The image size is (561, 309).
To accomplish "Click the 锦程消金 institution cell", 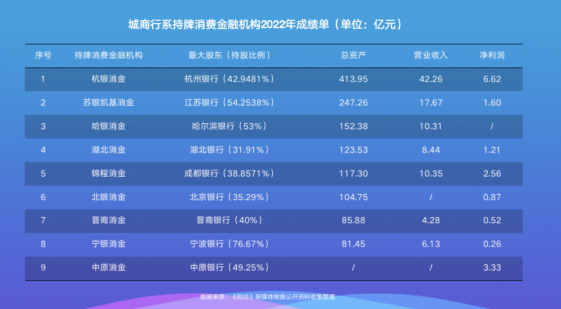I will pos(108,173).
